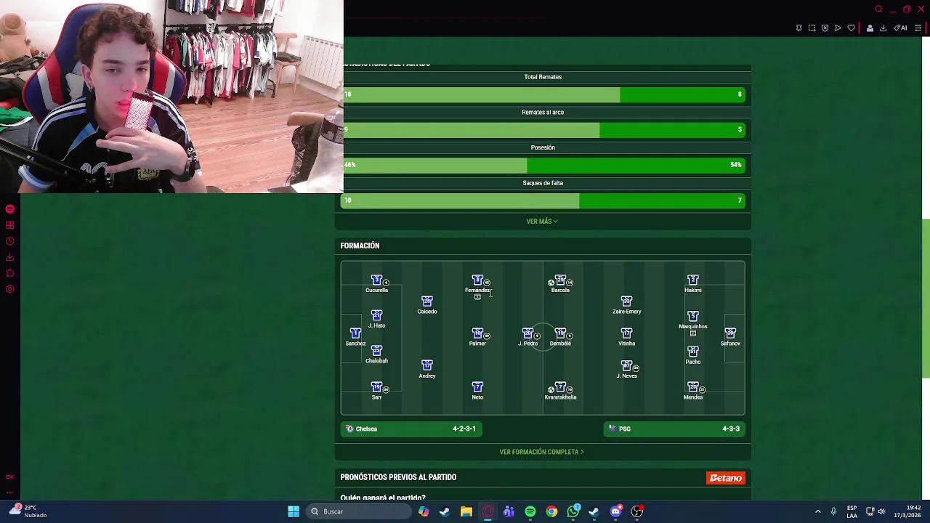Open the snapshot capture tool in the toolbar
Viewport: 930px width, 523px height.
click(x=812, y=28)
